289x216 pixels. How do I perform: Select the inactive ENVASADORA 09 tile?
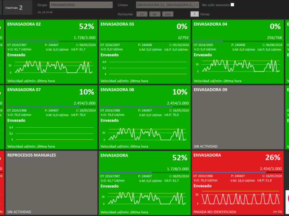(238, 117)
